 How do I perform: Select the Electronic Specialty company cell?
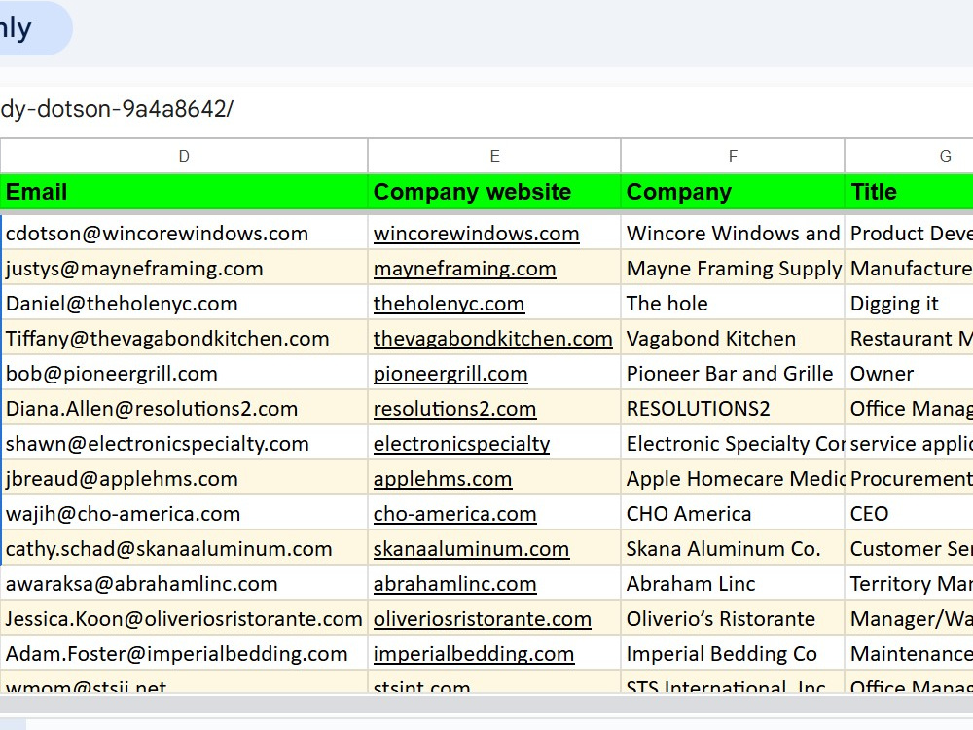(733, 444)
